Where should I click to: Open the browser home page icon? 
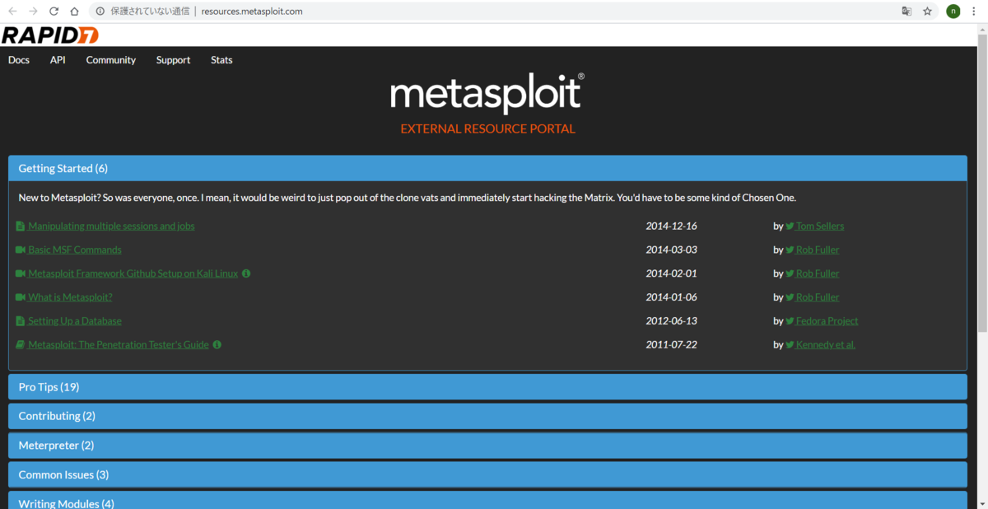coord(74,12)
